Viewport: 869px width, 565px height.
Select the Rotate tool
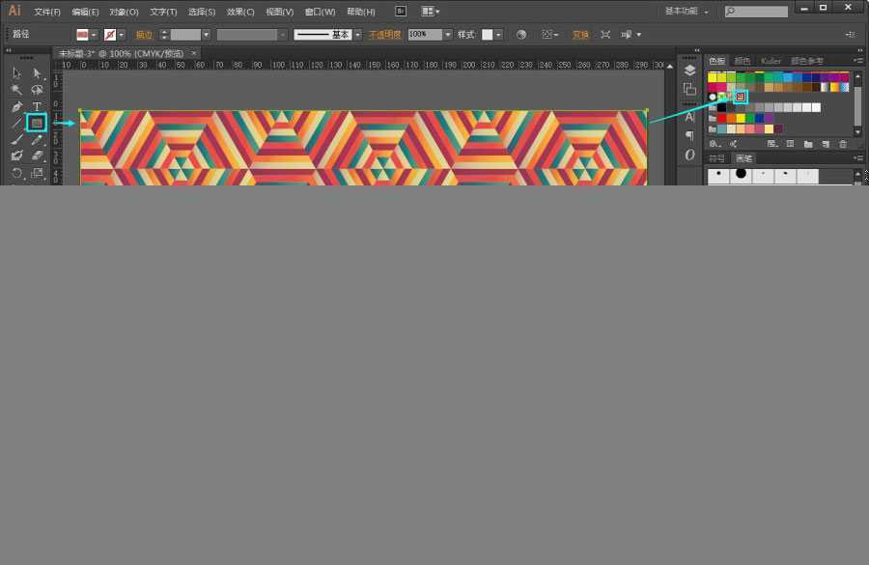(16, 173)
